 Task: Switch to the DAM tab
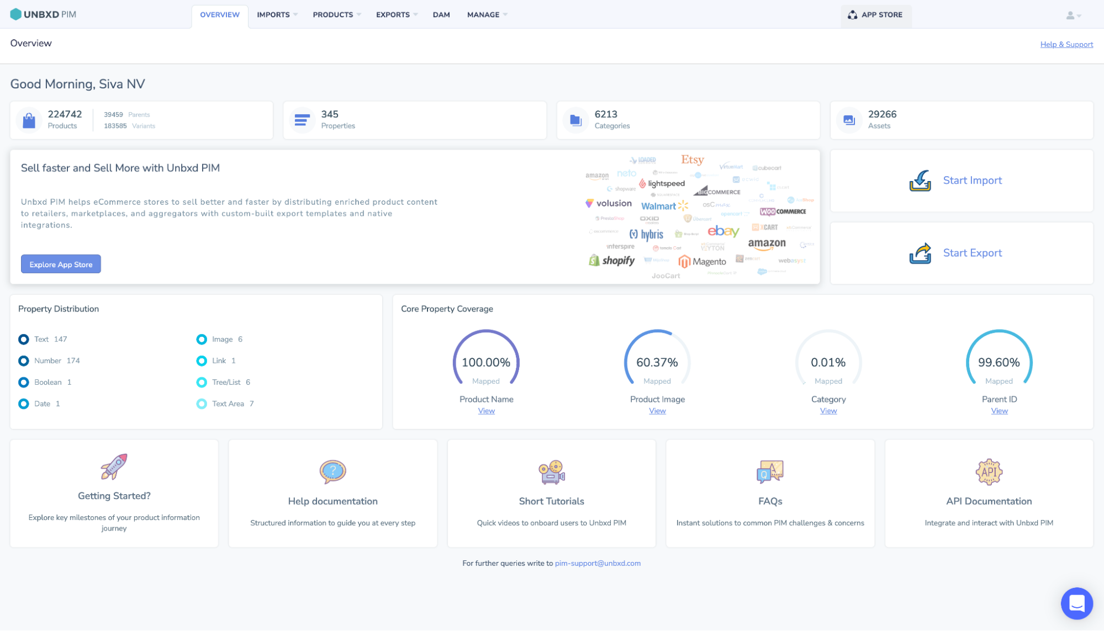(441, 14)
